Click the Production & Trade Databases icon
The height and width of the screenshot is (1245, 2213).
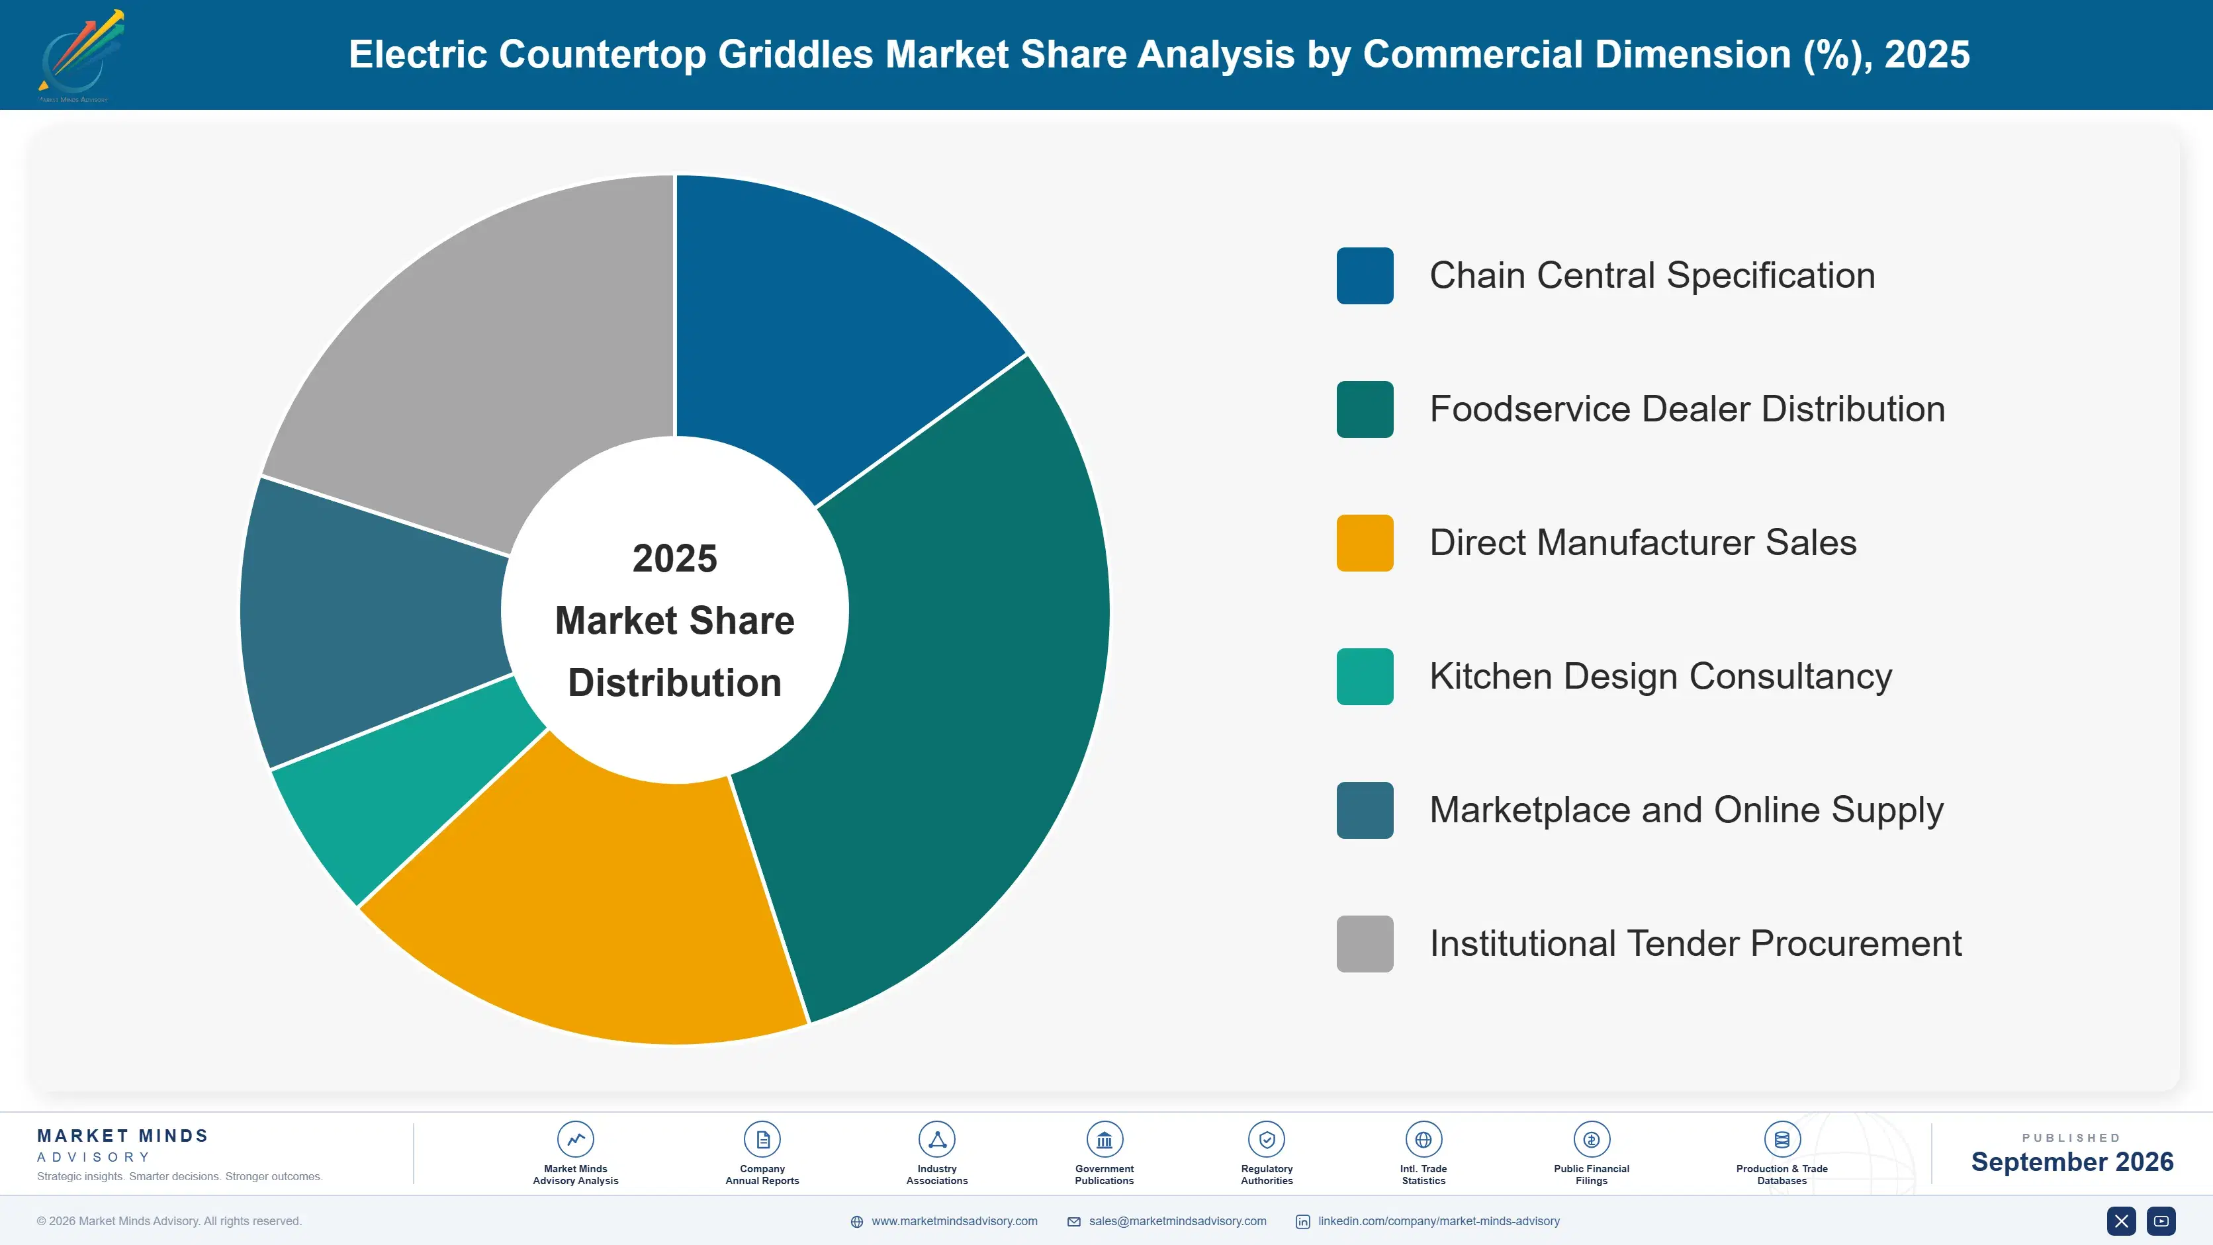pos(1782,1139)
